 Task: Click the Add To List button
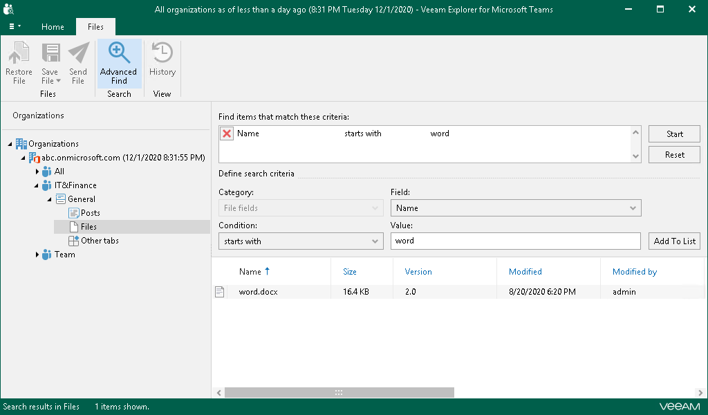coord(674,241)
